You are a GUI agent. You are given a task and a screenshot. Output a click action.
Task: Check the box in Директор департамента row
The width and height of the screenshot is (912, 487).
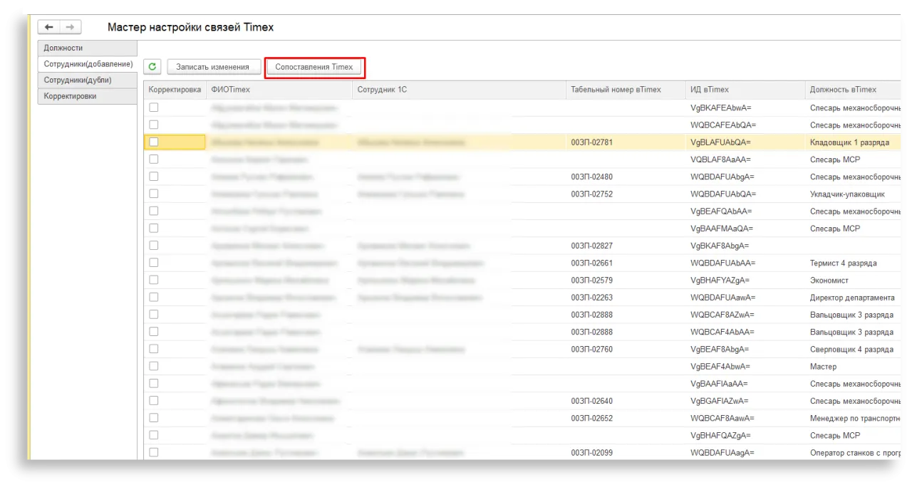point(154,297)
